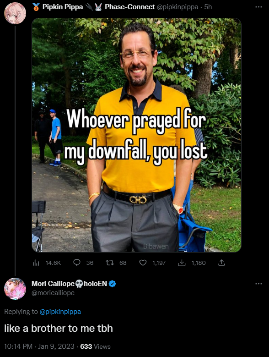Follow the @pipkinpippa mention in Replying to
269x357 pixels.
[x=60, y=312]
